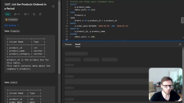The height and width of the screenshot is (103, 184).
Task: Click the 'SUM(o.unit) >= 100;' code line
Action: 85,37
